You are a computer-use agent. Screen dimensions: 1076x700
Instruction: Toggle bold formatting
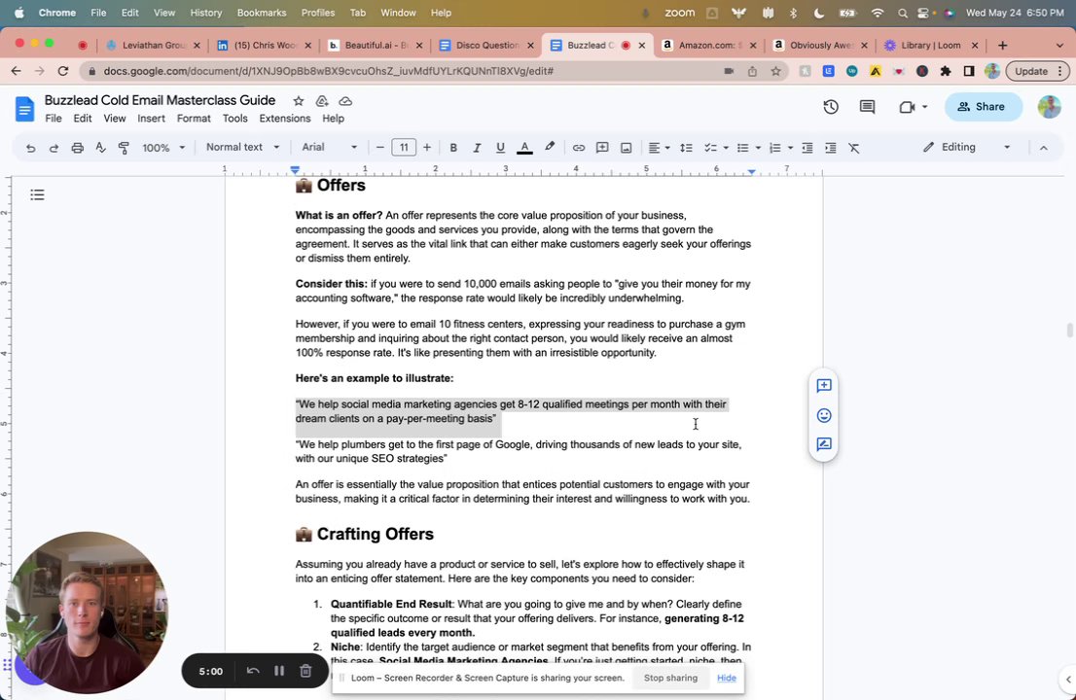[453, 148]
